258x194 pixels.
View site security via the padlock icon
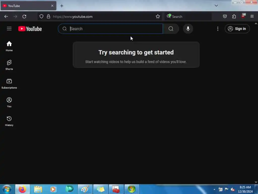coord(48,16)
